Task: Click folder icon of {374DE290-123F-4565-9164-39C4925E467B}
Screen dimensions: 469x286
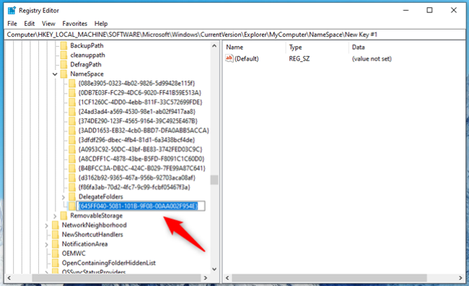Action: tap(72, 121)
